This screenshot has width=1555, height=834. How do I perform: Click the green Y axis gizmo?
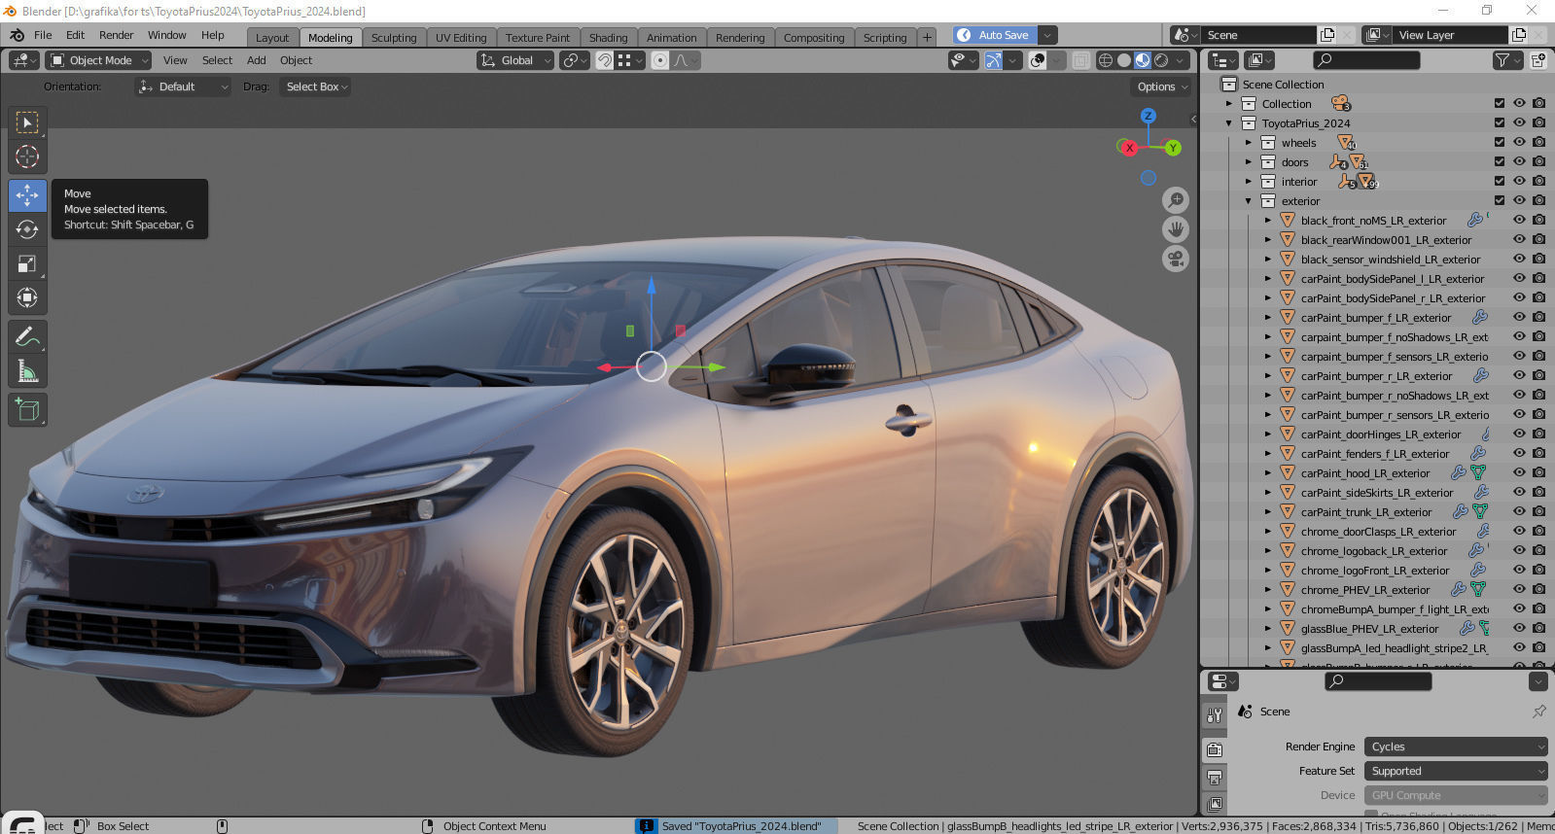(1173, 148)
